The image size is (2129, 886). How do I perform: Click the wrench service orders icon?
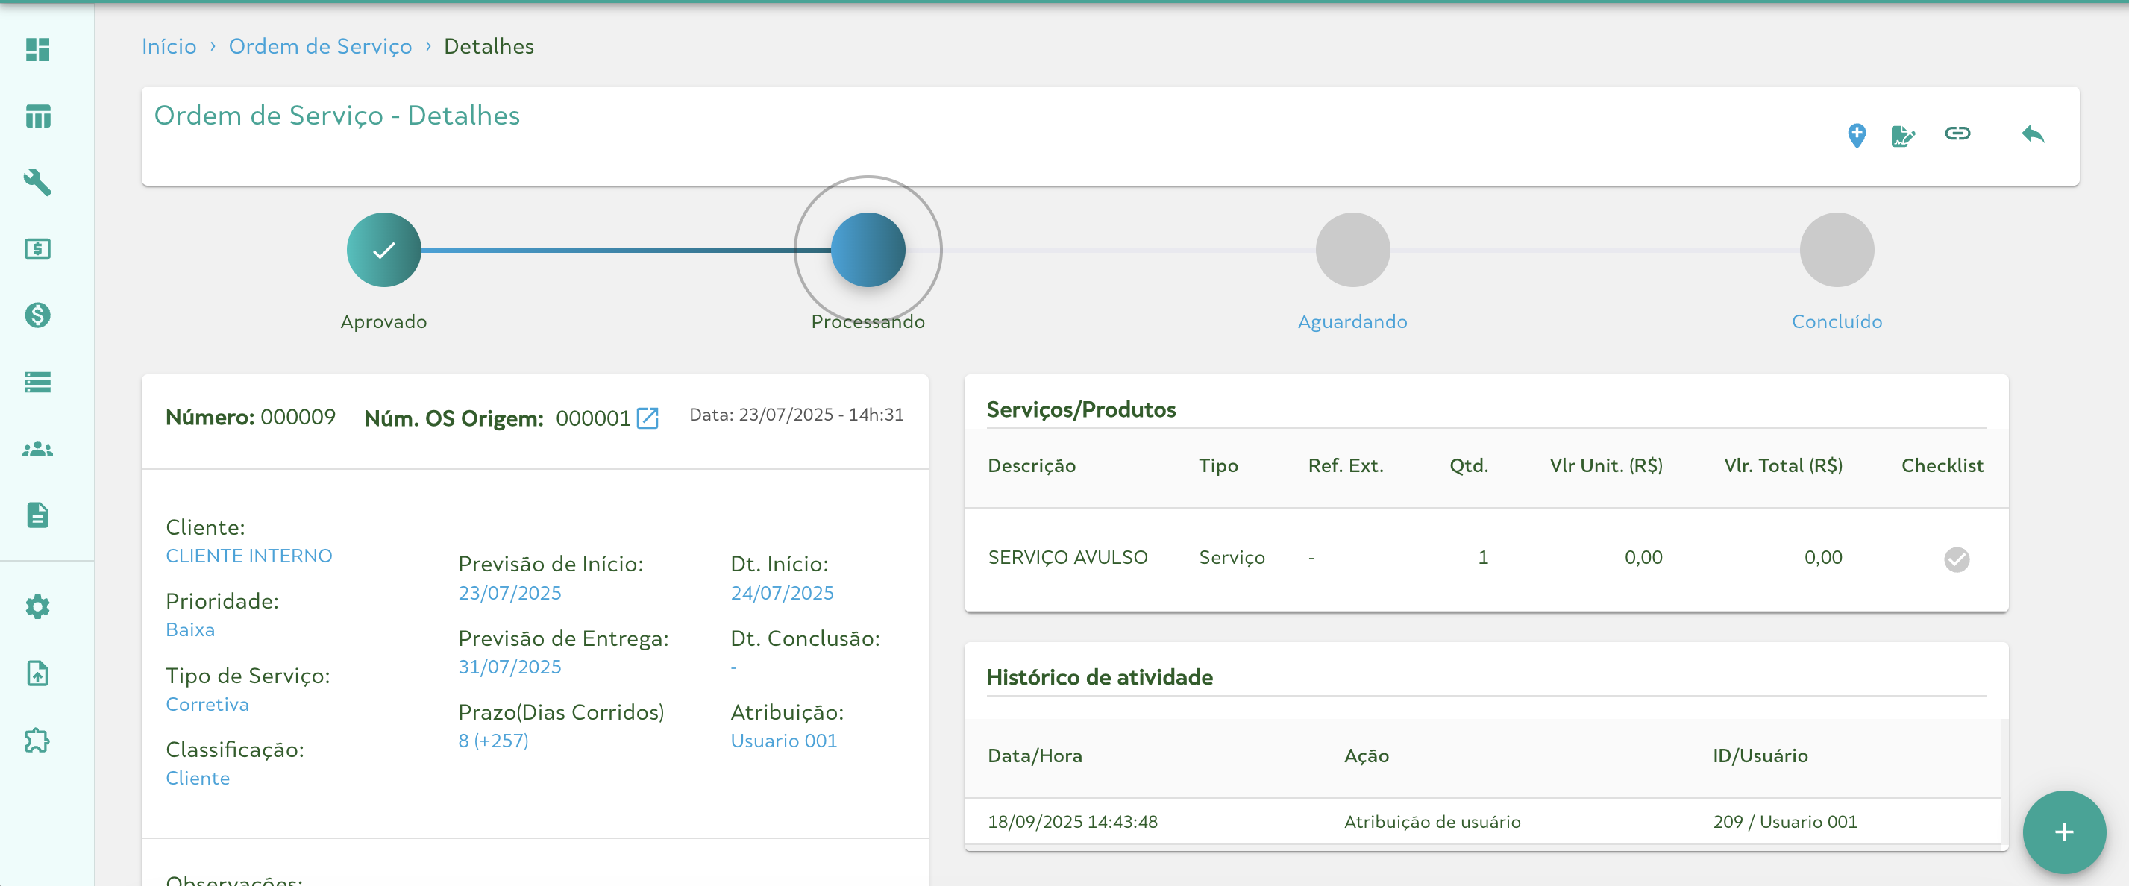[37, 182]
